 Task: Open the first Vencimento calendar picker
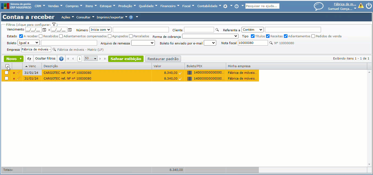[x=44, y=30]
